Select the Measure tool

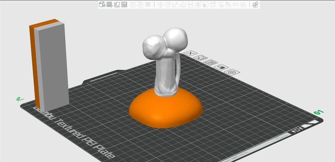point(236,4)
